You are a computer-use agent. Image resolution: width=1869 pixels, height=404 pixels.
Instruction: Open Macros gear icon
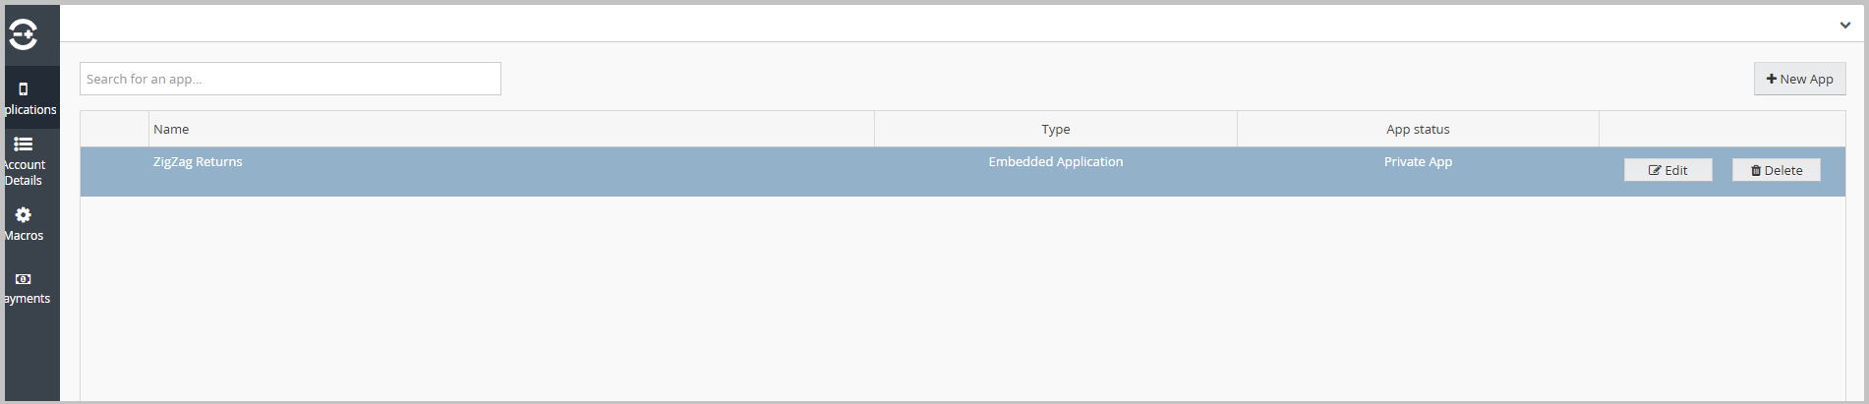pos(24,215)
